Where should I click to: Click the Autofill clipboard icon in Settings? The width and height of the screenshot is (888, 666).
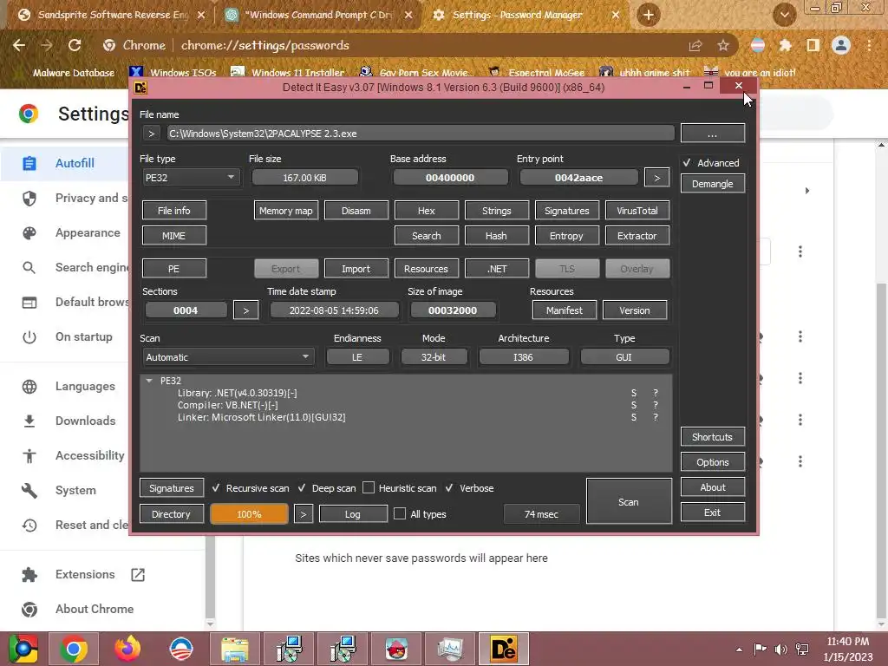tap(29, 163)
